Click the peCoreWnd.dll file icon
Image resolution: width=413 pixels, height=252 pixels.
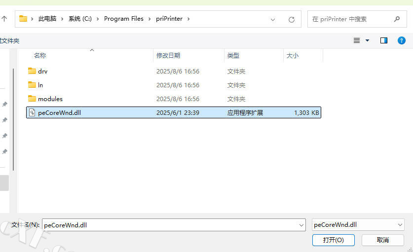point(32,113)
